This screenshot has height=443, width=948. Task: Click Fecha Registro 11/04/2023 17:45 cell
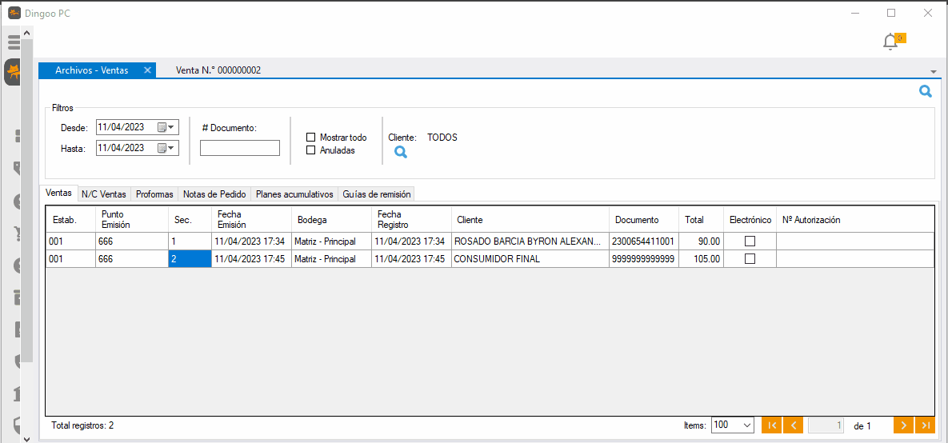pos(411,258)
